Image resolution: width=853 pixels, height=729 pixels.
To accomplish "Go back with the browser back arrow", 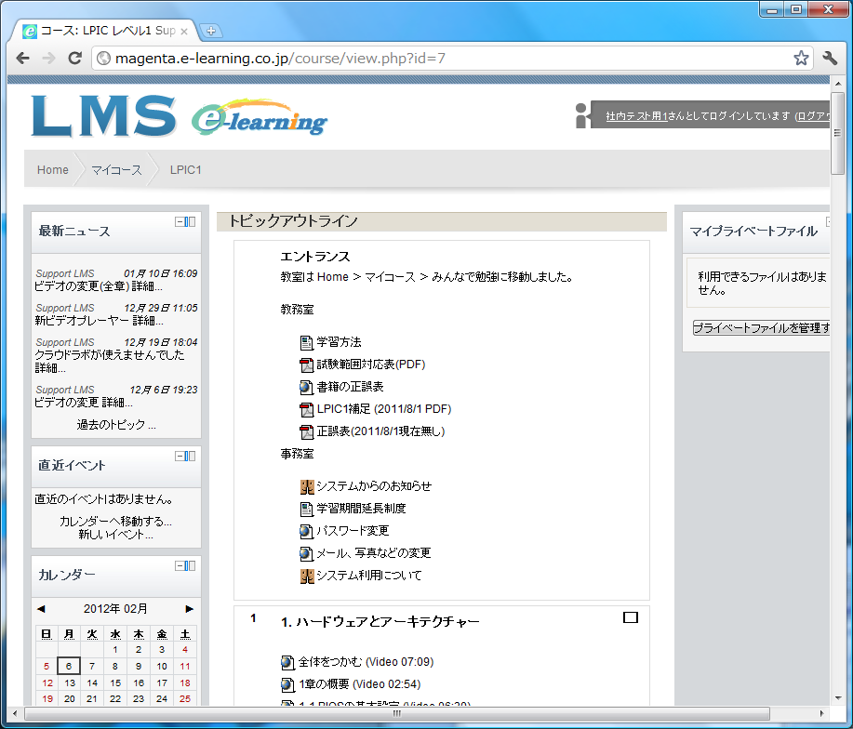I will 23,59.
